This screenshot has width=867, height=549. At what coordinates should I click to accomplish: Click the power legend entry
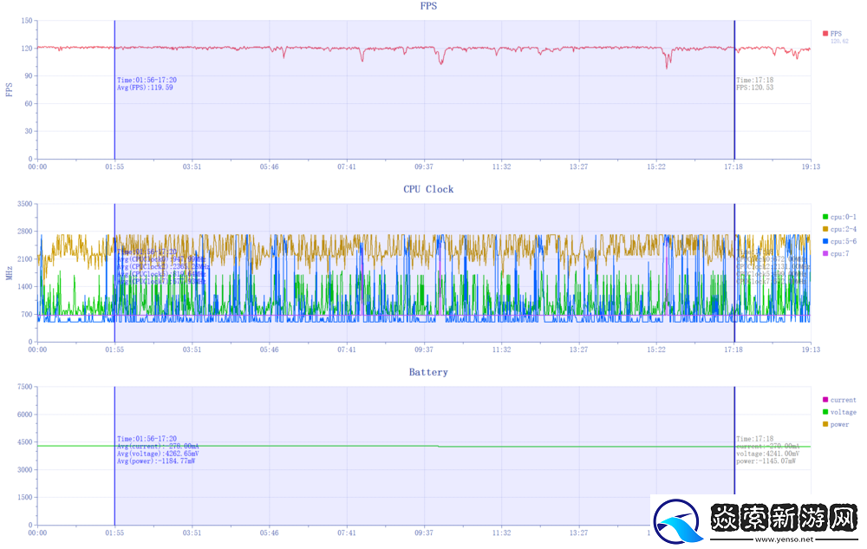pos(836,424)
